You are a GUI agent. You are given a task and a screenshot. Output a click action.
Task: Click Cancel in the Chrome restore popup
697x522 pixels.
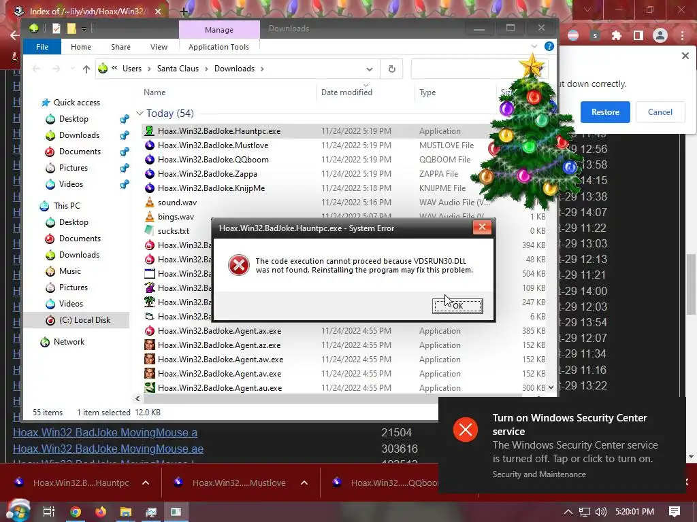point(660,112)
